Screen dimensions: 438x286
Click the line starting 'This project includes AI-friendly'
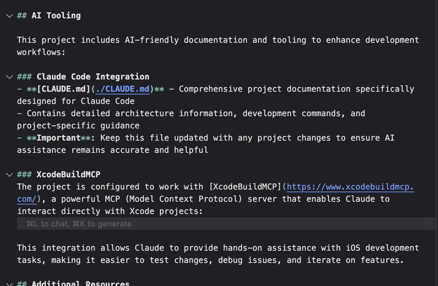pyautogui.click(x=218, y=40)
